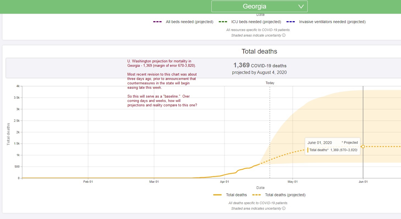This screenshot has width=401, height=219.
Task: Click the solid orange Total deaths legend swatch
Action: click(x=217, y=195)
